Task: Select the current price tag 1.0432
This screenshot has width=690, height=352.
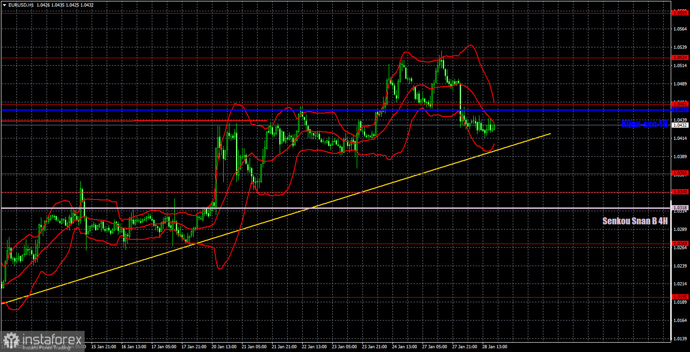Action: click(x=680, y=125)
